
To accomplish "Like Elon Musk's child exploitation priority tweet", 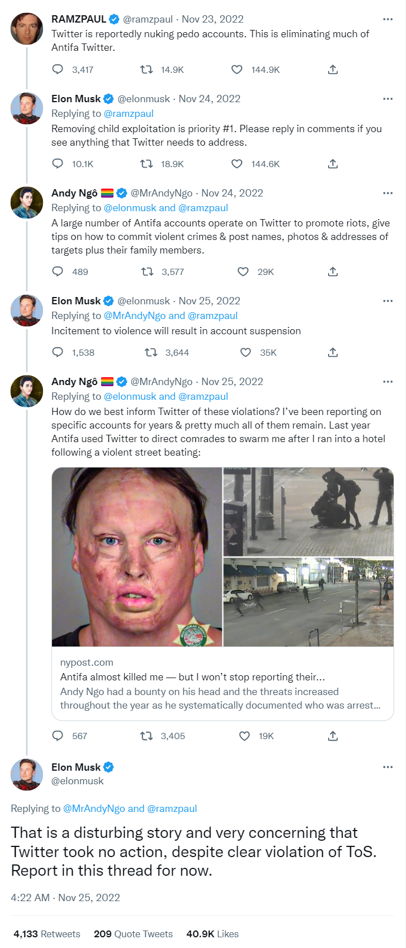I will [237, 164].
